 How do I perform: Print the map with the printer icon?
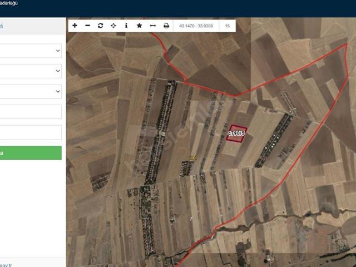[x=166, y=26]
